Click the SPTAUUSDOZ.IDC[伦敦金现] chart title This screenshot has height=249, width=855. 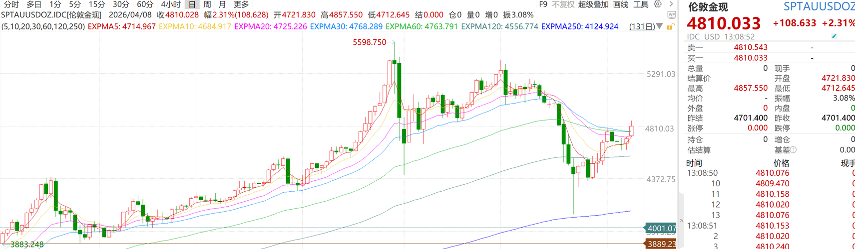click(x=51, y=15)
